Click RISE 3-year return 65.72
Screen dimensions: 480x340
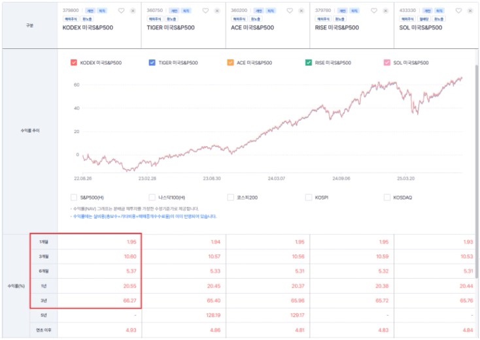click(382, 301)
